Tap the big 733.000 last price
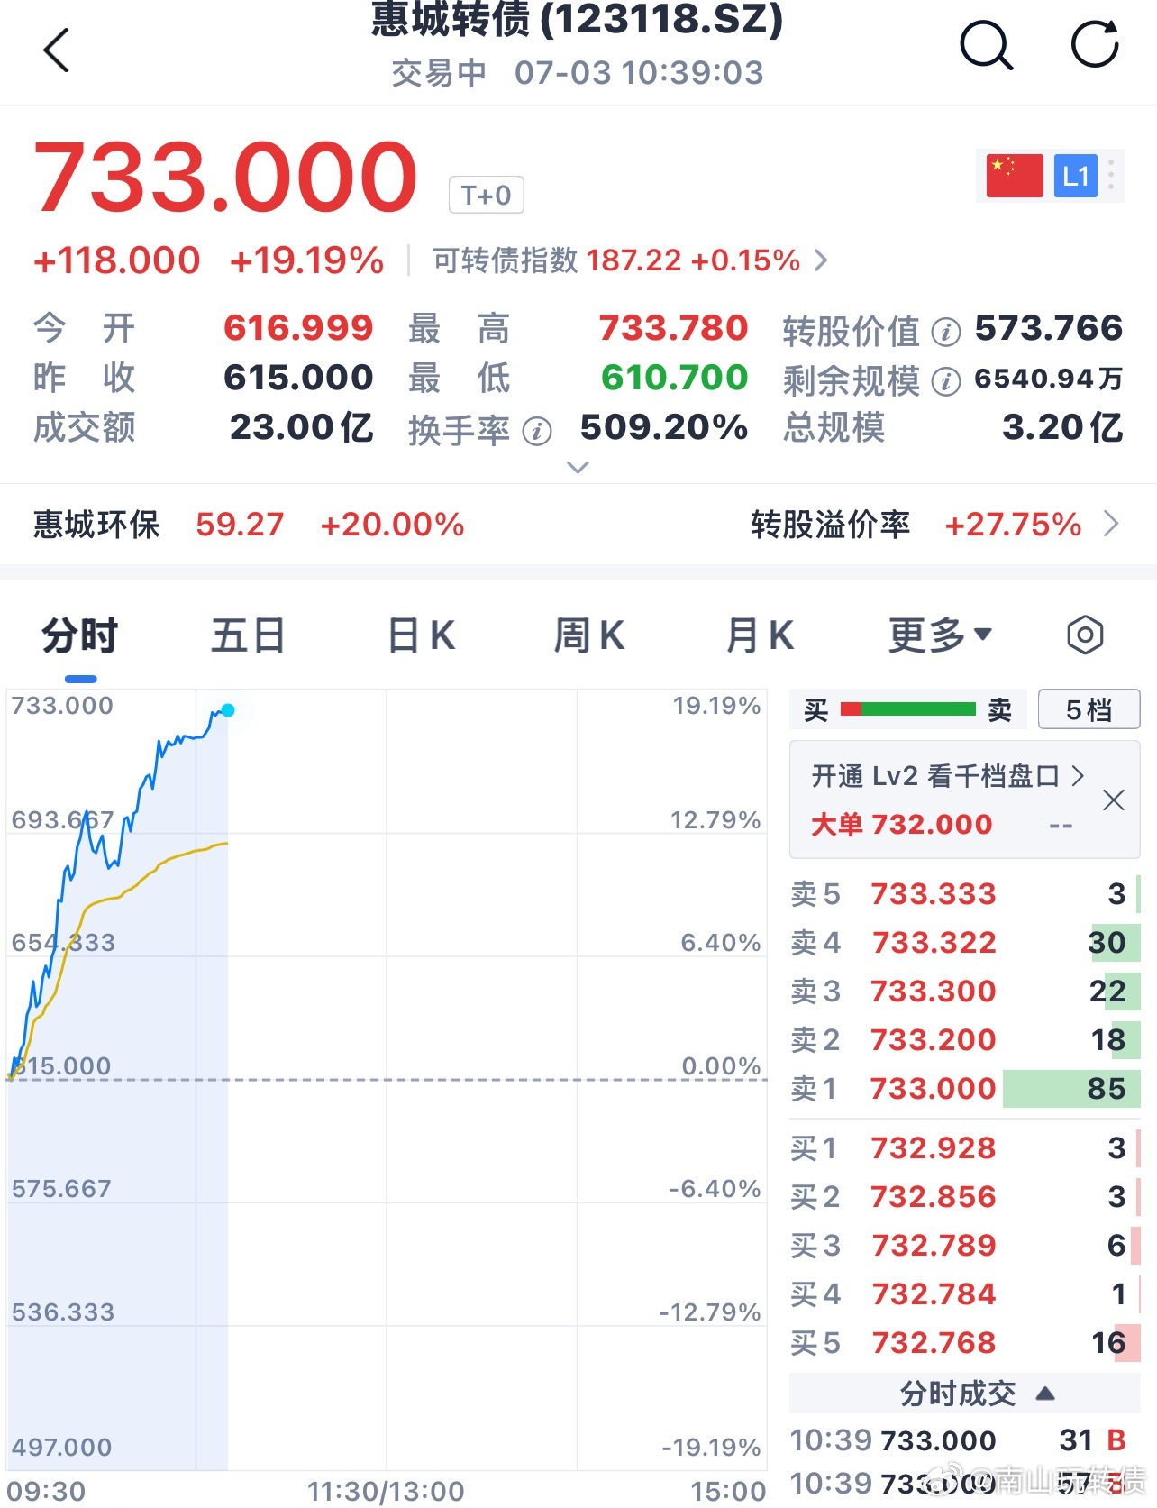Image resolution: width=1157 pixels, height=1508 pixels. point(225,177)
